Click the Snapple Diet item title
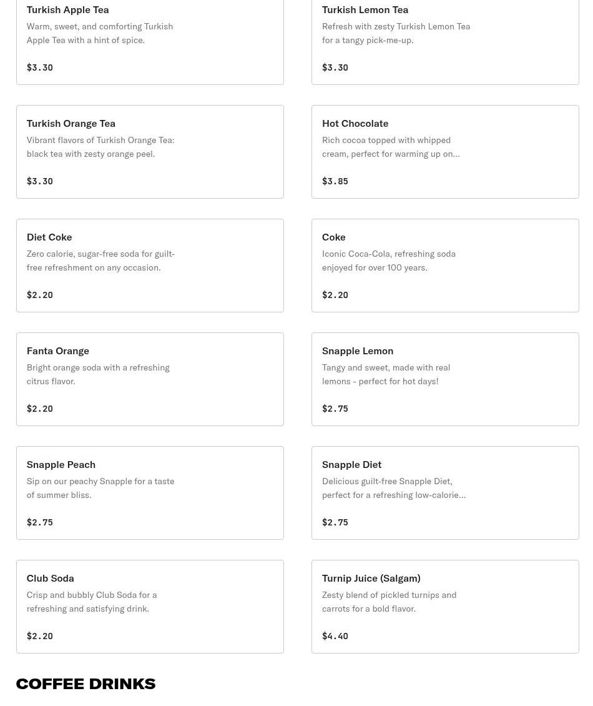This screenshot has width=593, height=706. tap(352, 465)
